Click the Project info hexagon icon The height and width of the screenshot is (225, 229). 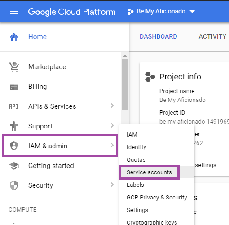[150, 77]
